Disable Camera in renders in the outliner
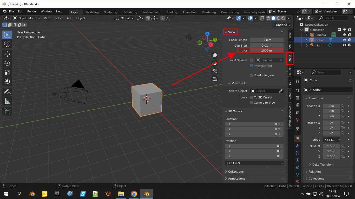The width and height of the screenshot is (355, 199). point(350,35)
